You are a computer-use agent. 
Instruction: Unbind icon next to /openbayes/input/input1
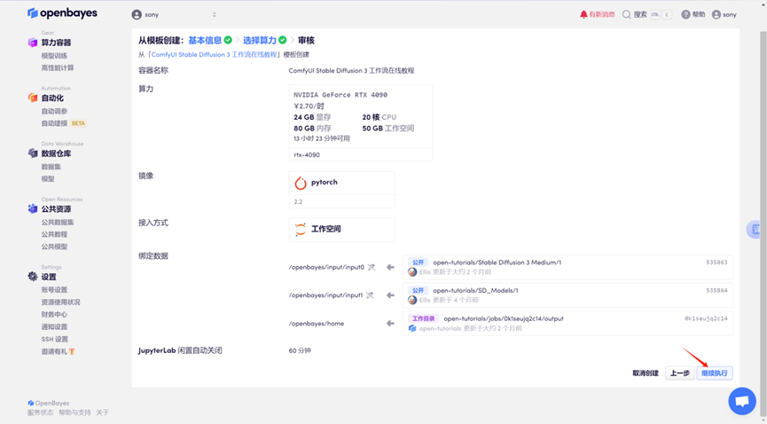coord(370,295)
